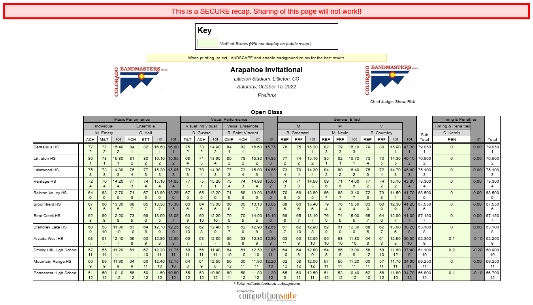The image size is (533, 305).
Task: Click Ponderosa's final total 56.700
Action: (492, 273)
